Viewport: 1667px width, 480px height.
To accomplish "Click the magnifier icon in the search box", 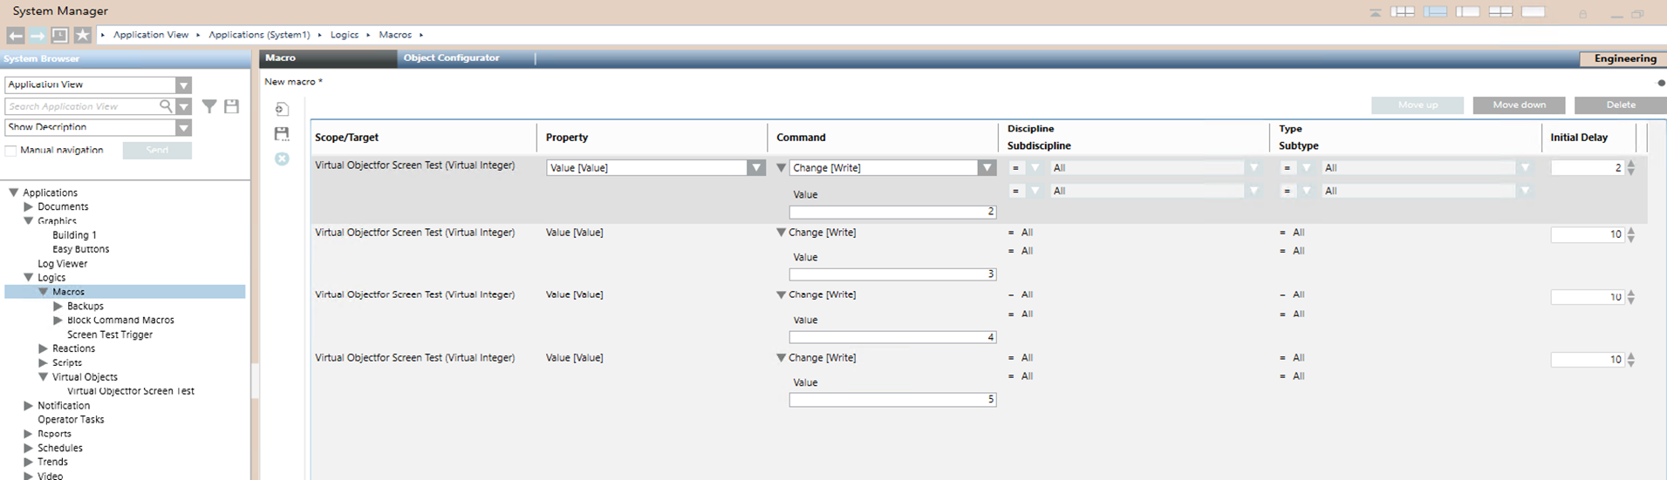I will pyautogui.click(x=166, y=106).
